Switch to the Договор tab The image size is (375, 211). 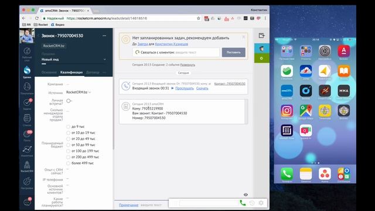(93, 72)
